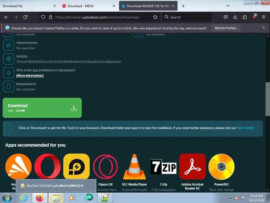The height and width of the screenshot is (203, 270).
Task: Click the taskbar clock showing 11:14 AM
Action: [x=257, y=198]
